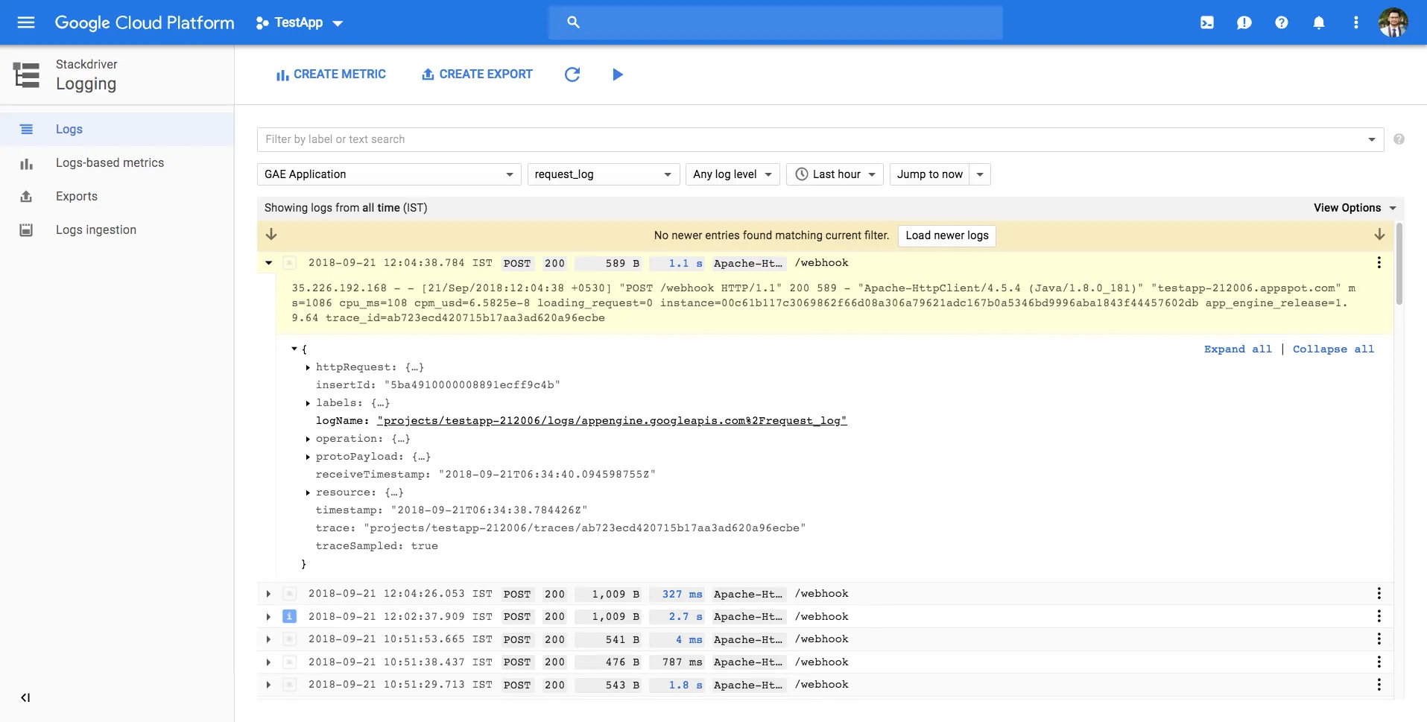Click the Google Cloud Platform logo text
Image resolution: width=1427 pixels, height=722 pixels.
(x=145, y=23)
